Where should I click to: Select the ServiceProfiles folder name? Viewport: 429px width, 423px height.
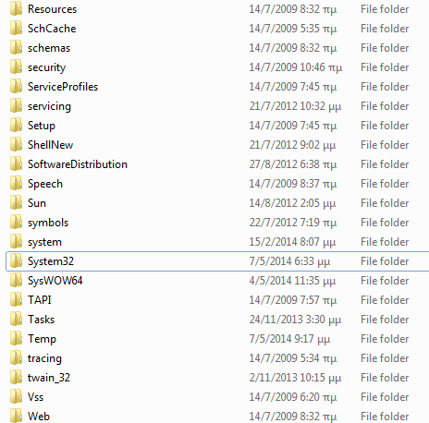tap(63, 87)
